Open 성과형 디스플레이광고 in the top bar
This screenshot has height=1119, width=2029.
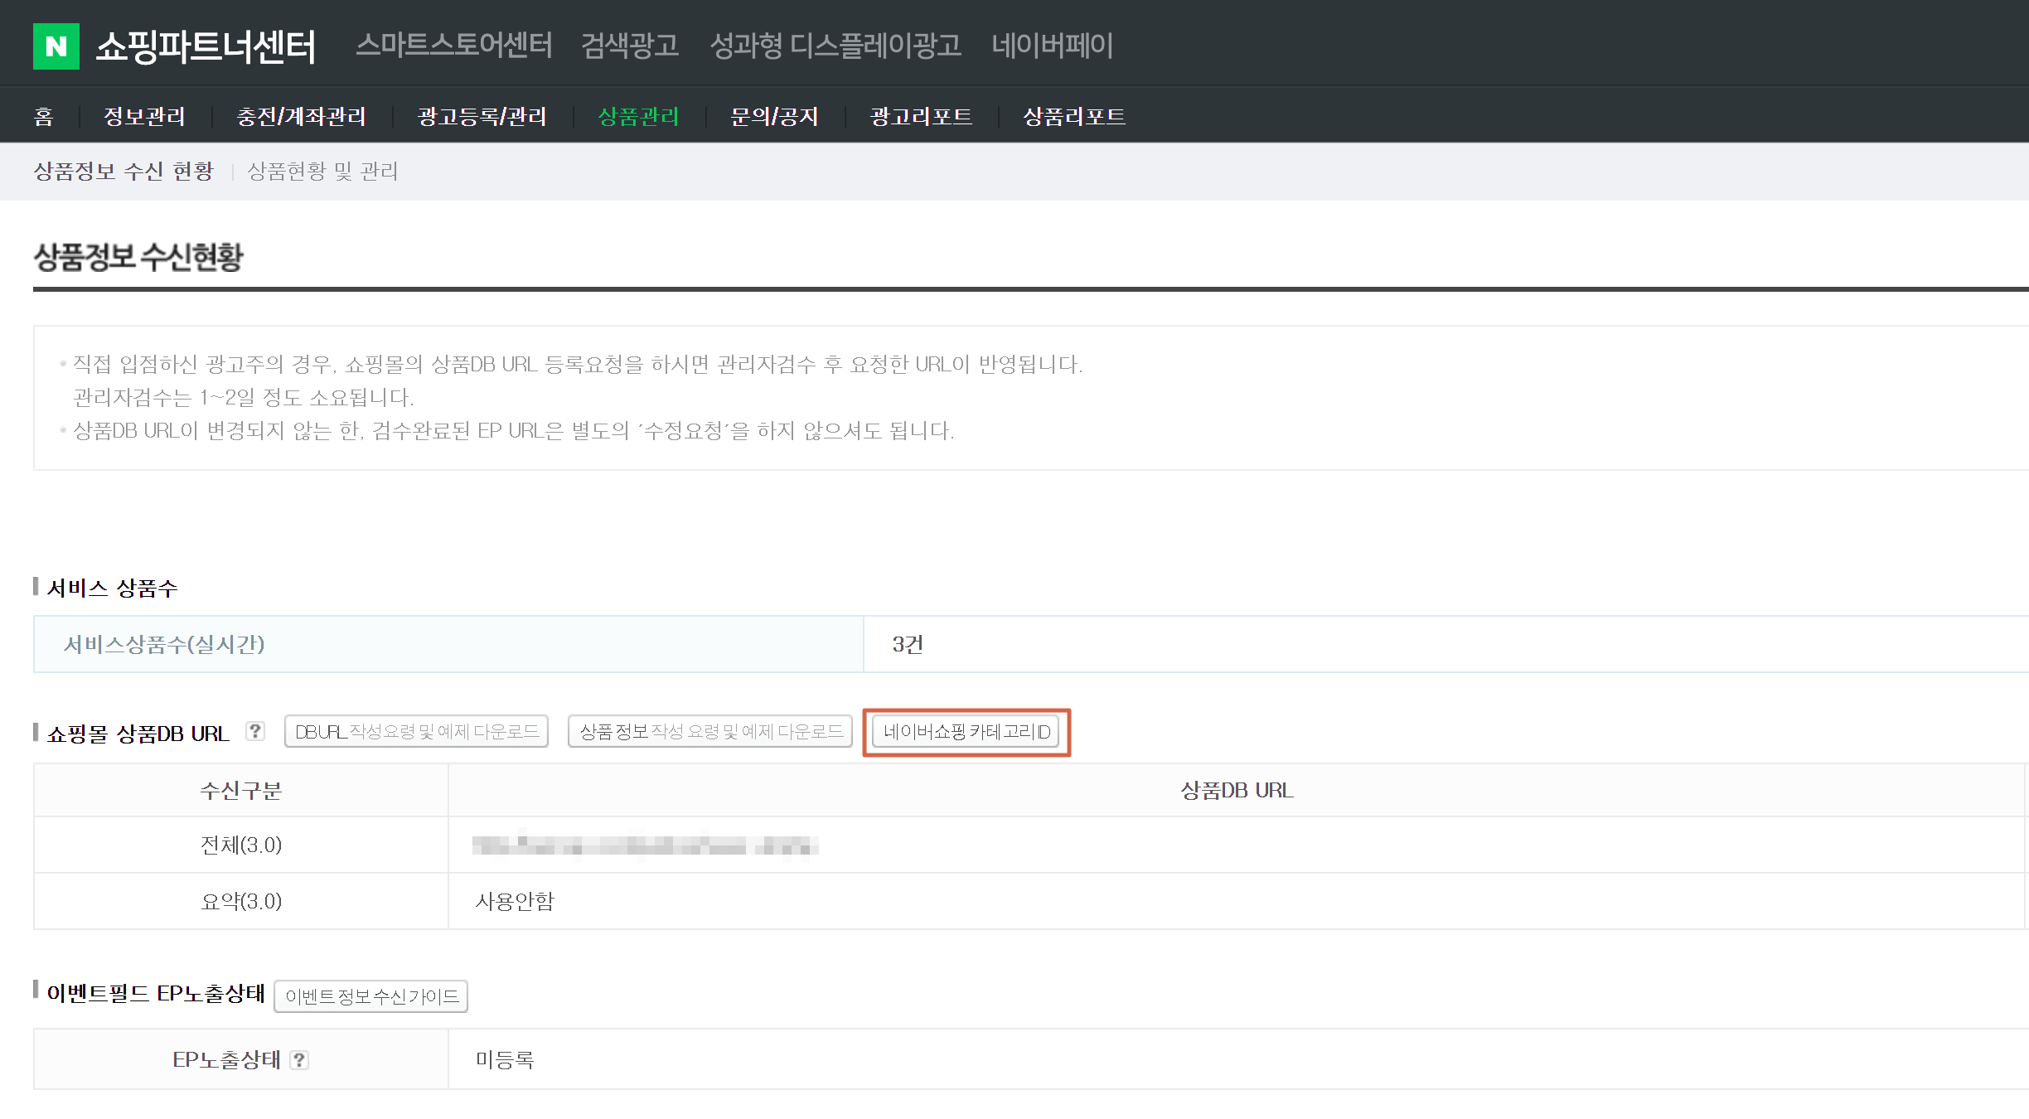tap(835, 45)
